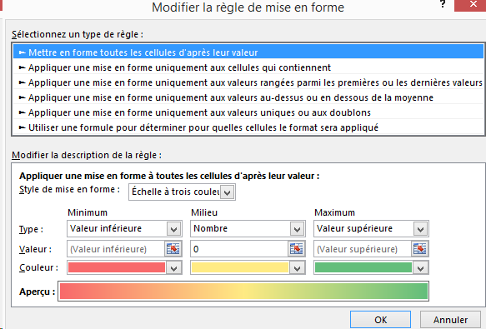The width and height of the screenshot is (486, 329).
Task: Open the Milieu type Nombre dropdown
Action: pos(248,228)
